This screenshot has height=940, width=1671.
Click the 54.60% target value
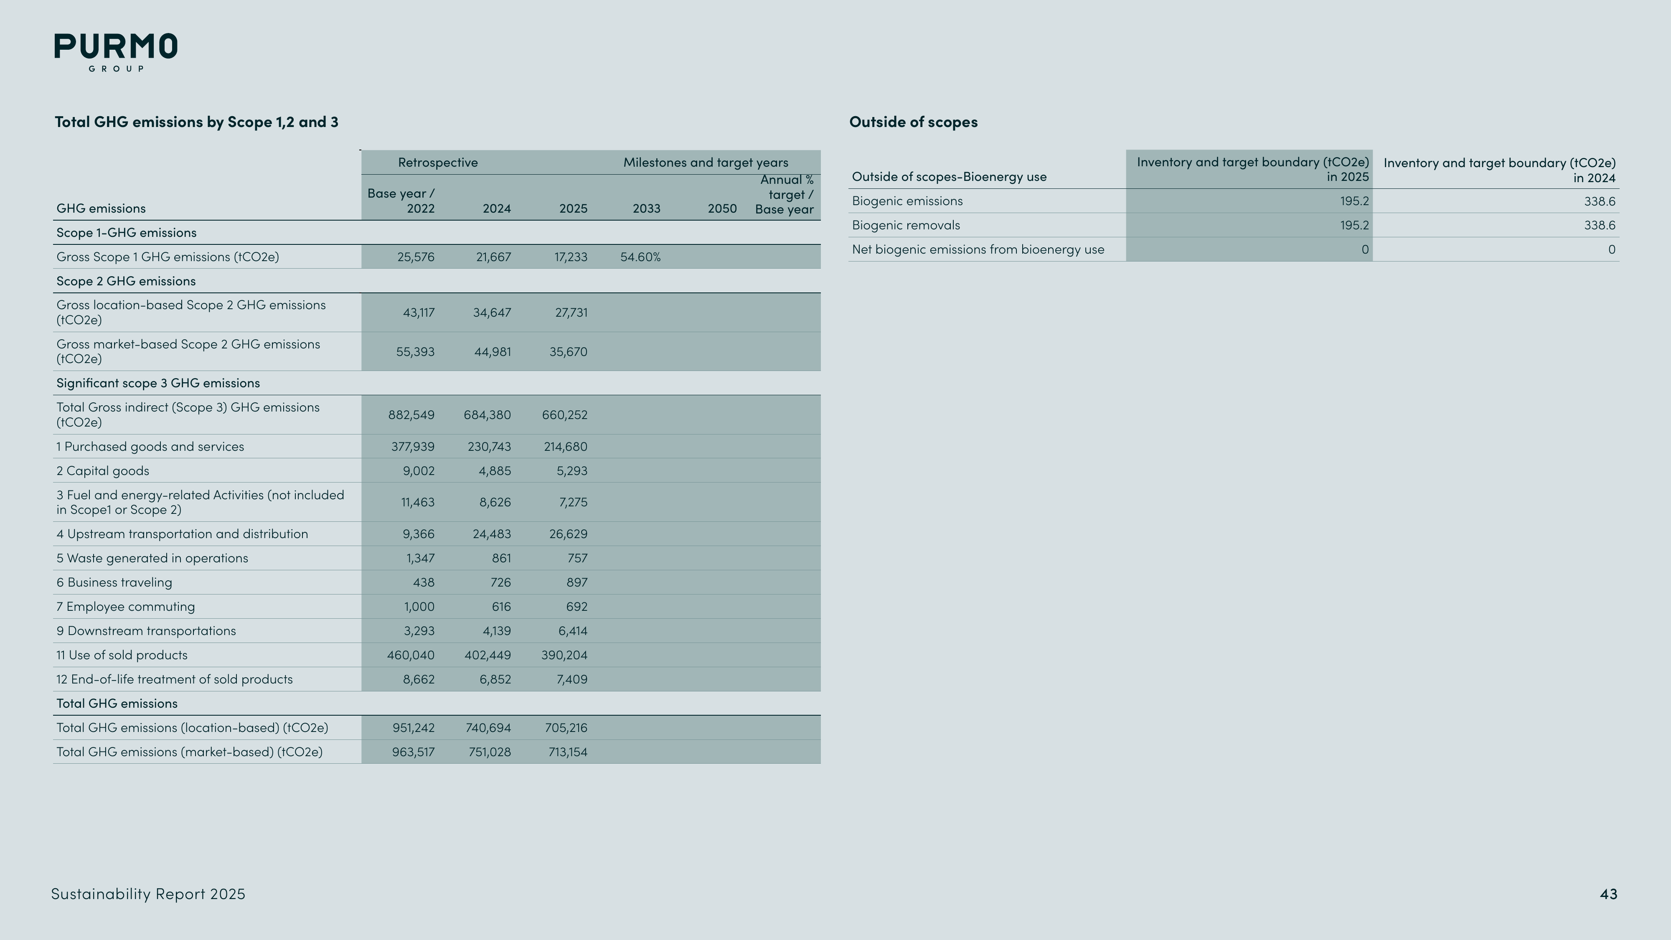(x=640, y=257)
